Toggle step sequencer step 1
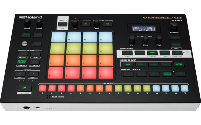Image resolution: width=201 pixels, height=125 pixels. (x=43, y=88)
